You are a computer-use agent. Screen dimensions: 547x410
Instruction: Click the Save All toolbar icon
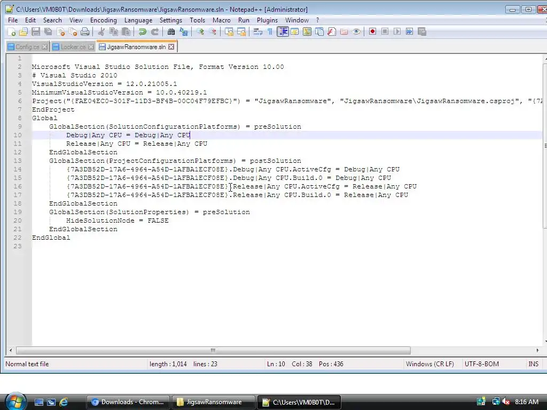(48, 32)
